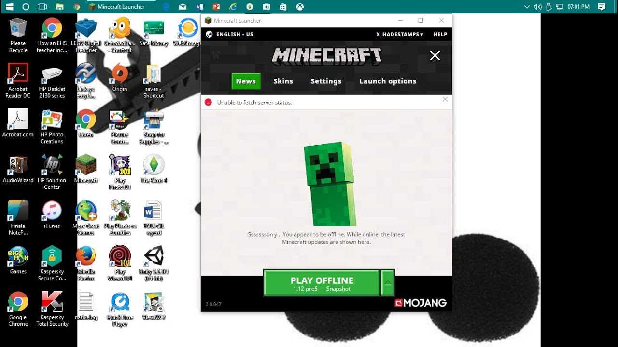The width and height of the screenshot is (618, 347).
Task: Select the Minecraft grass block desktop icon
Action: 86,169
